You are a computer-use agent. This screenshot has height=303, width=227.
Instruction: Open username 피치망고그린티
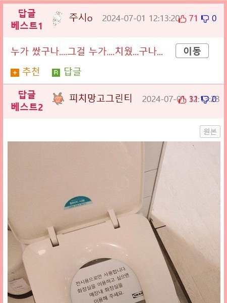[100, 98]
